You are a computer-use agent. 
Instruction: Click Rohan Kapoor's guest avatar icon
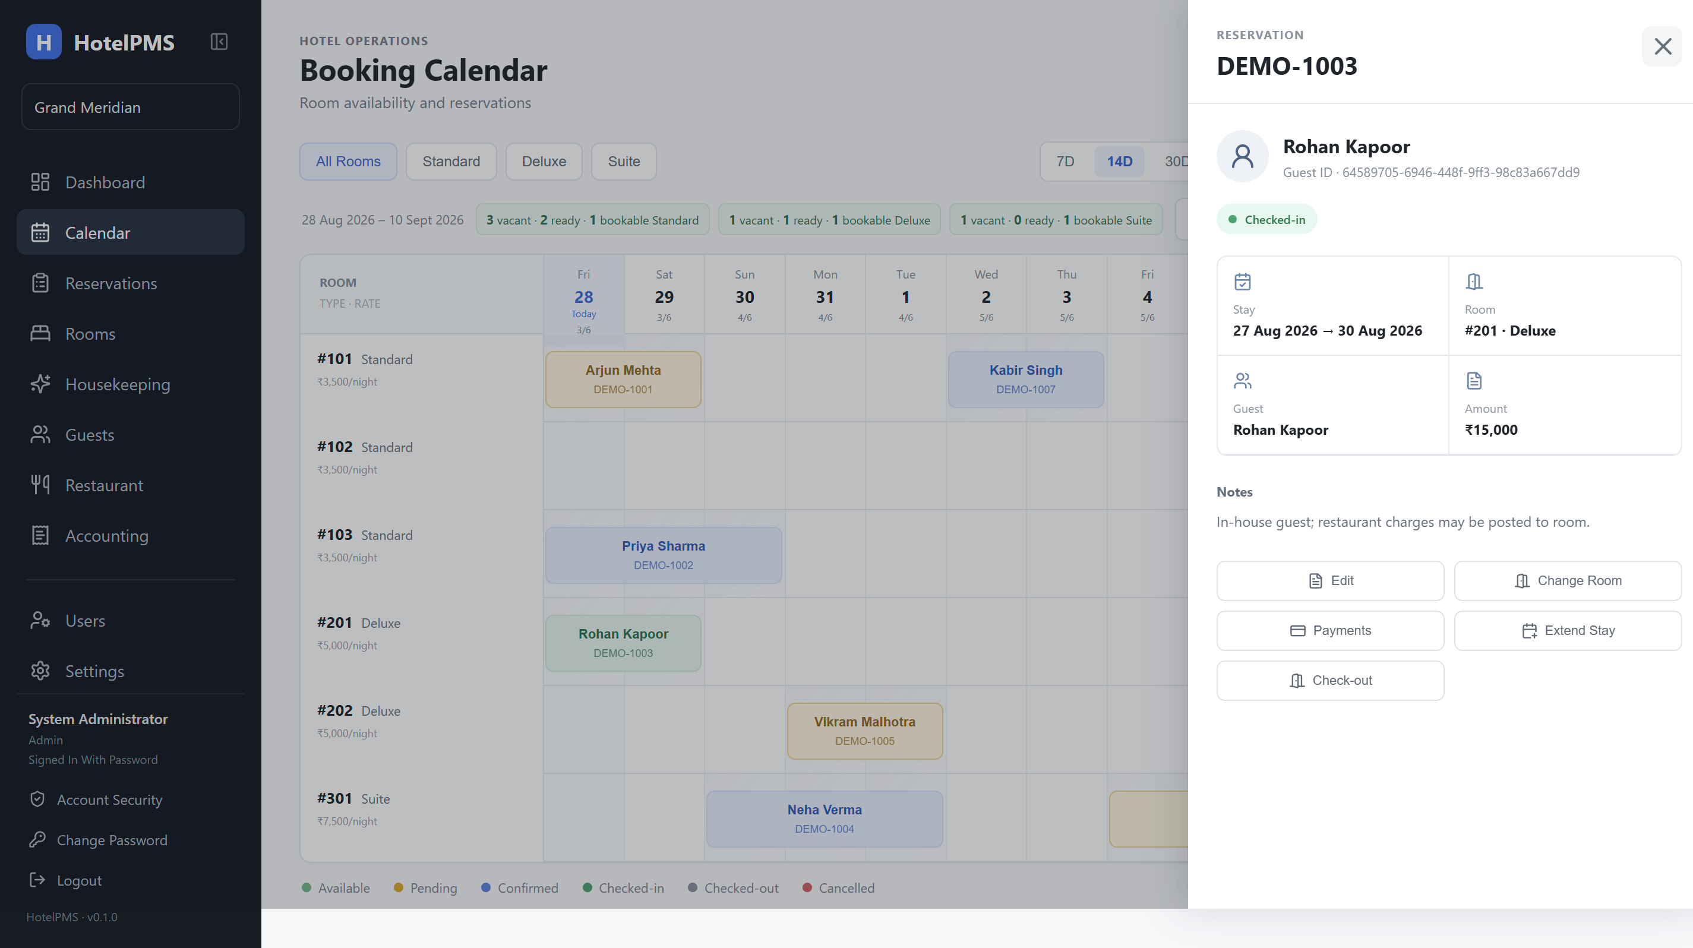1242,156
